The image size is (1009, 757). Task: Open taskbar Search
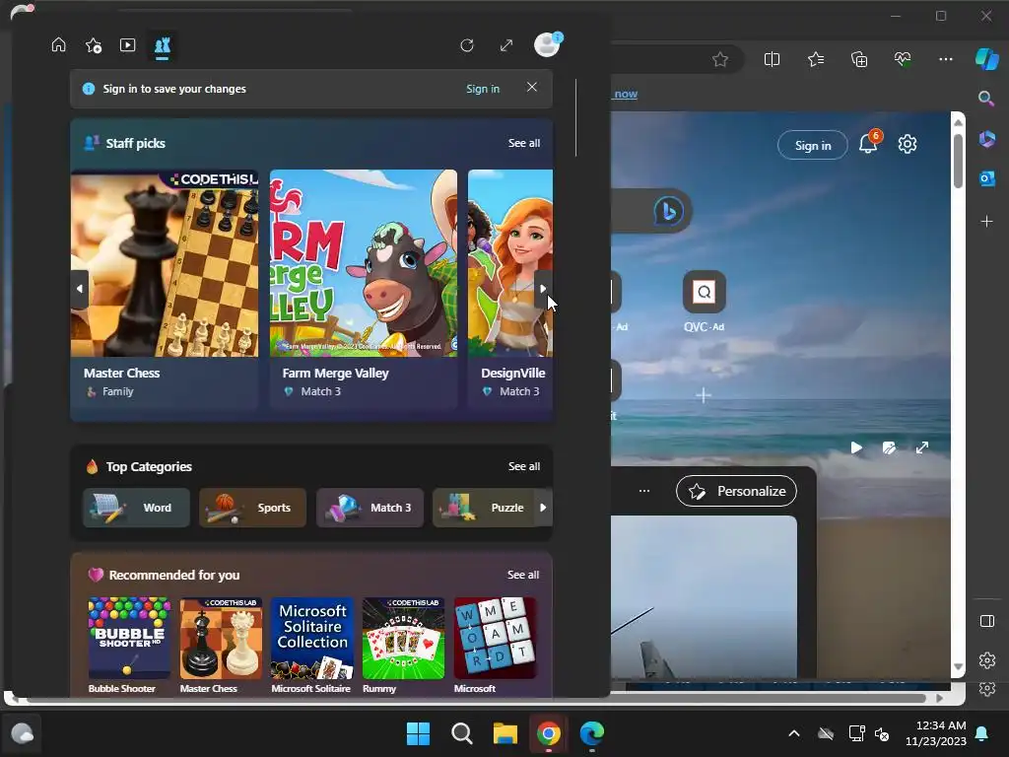pos(461,733)
